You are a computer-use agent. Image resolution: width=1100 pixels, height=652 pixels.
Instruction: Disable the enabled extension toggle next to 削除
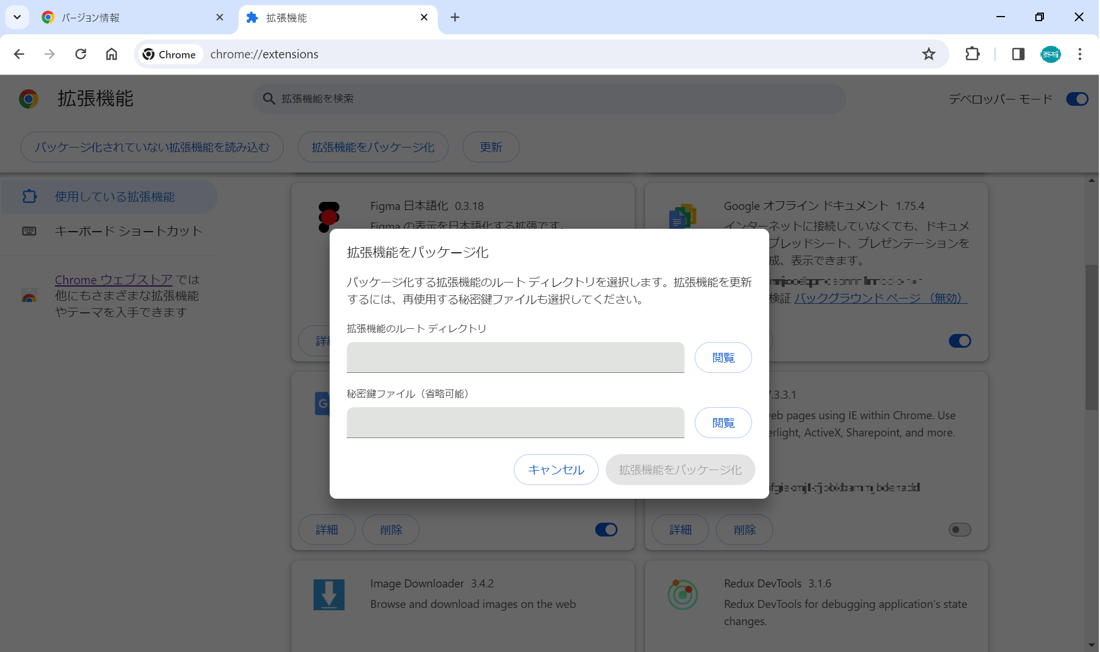(x=606, y=530)
